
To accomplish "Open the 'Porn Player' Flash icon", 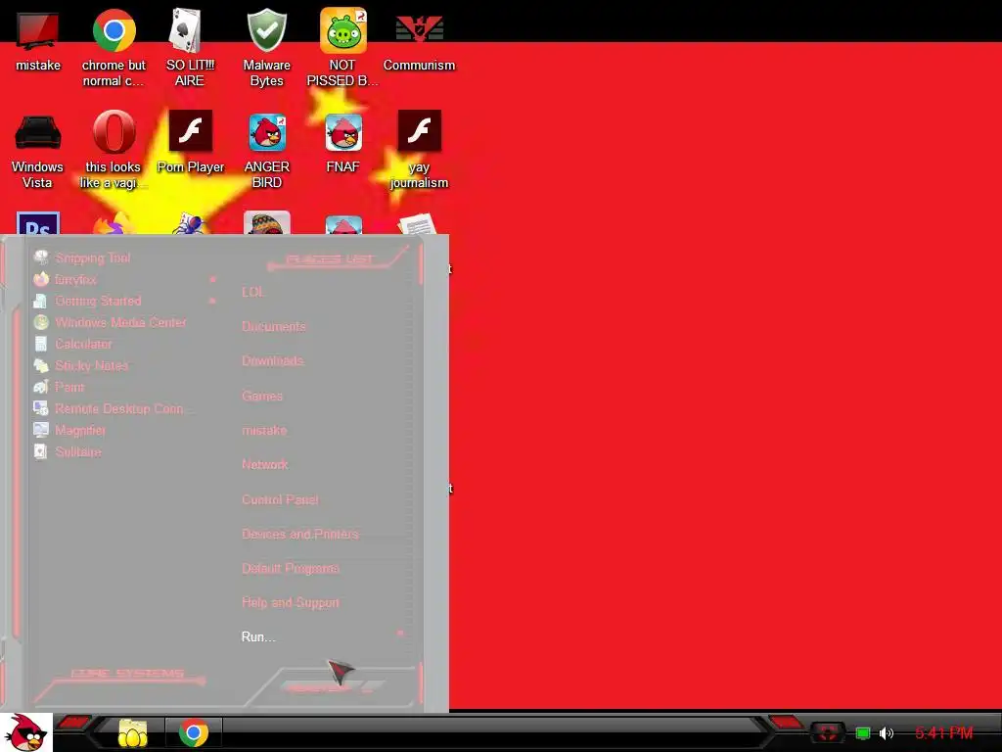I will click(x=191, y=142).
